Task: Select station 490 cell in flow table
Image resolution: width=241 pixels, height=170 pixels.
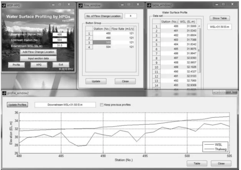Action: [x=102, y=38]
